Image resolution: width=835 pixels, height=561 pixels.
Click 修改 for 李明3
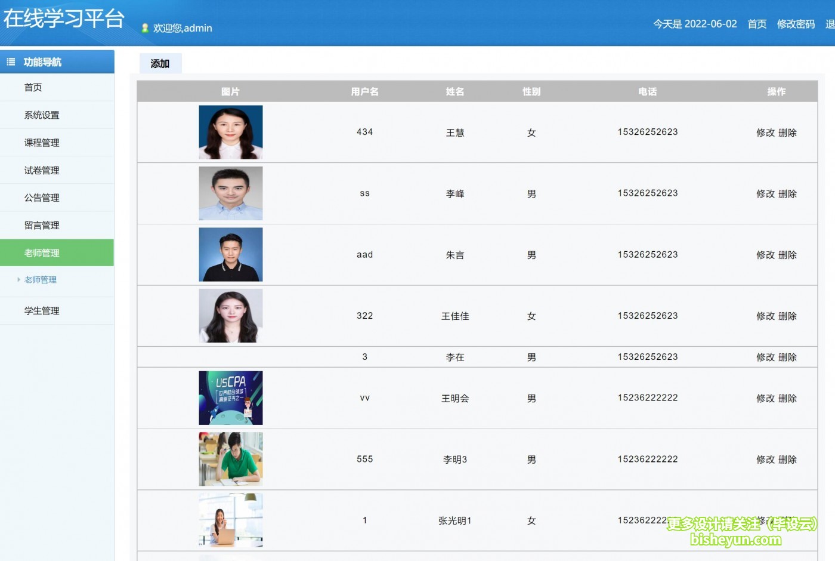point(765,460)
